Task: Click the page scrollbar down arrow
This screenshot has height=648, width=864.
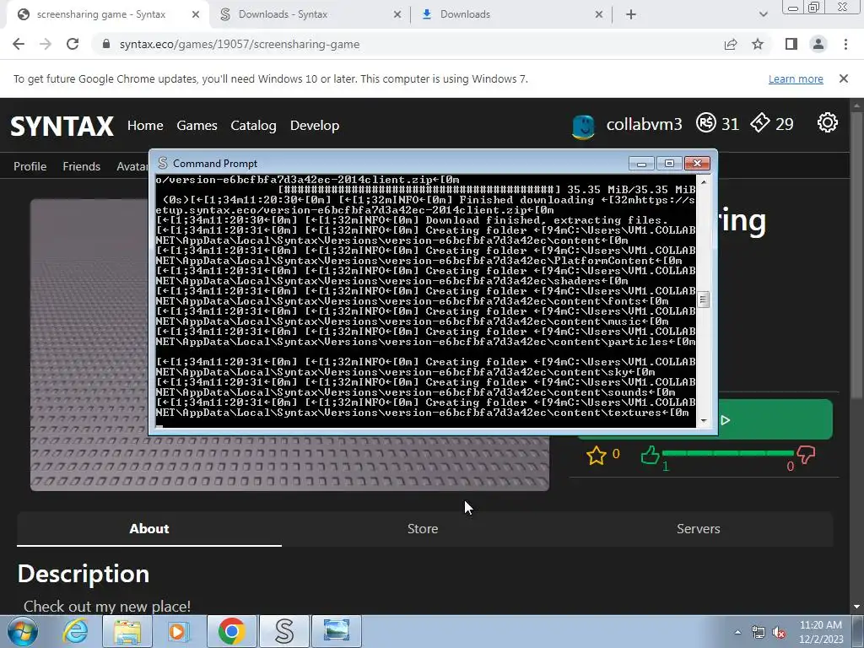Action: [857, 607]
